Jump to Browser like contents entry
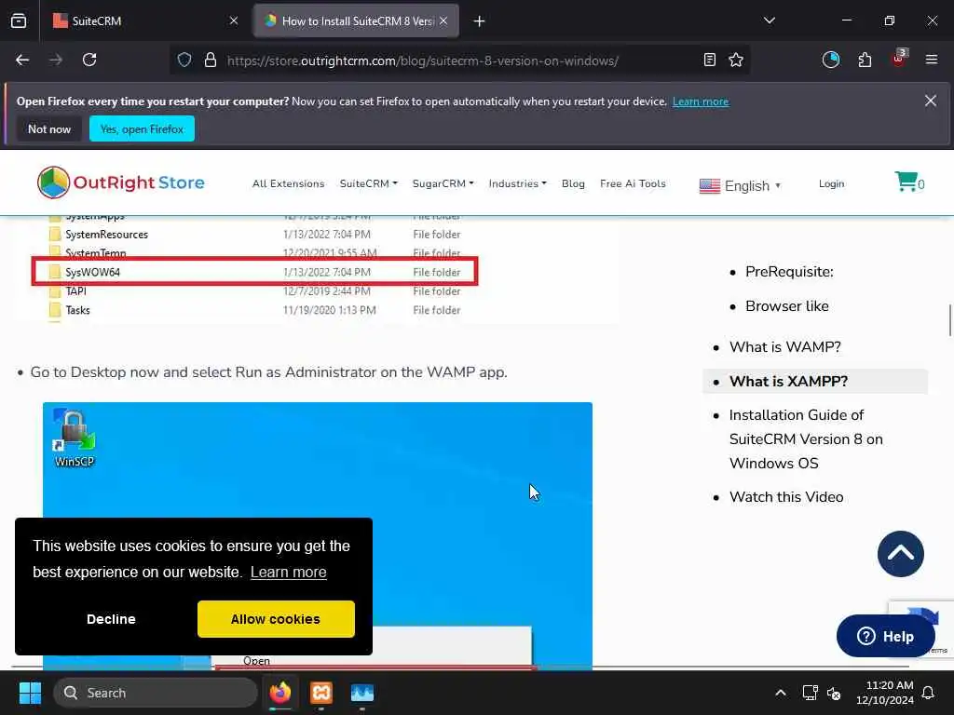Screen dimensions: 954x715 (x=786, y=305)
